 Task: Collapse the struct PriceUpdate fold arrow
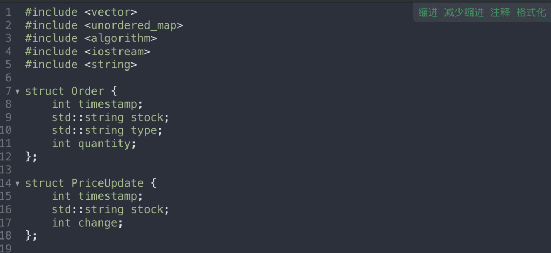coord(18,184)
